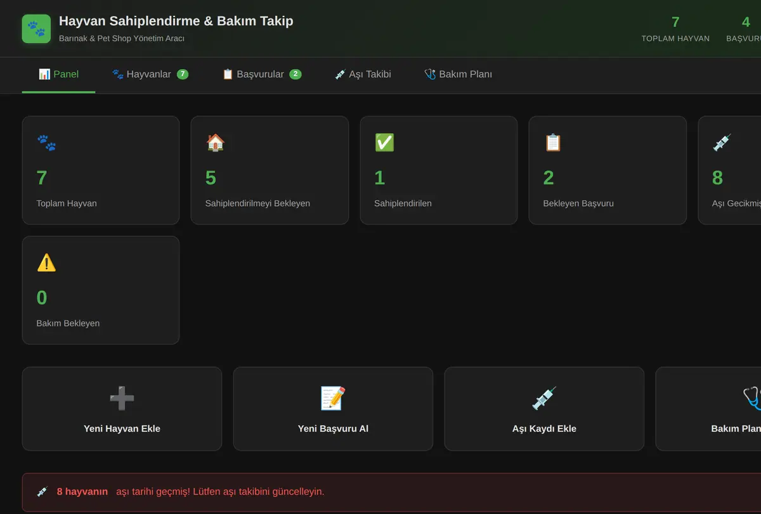
Task: Click the stethoscope icon in Bakım Planı tab
Action: [430, 74]
